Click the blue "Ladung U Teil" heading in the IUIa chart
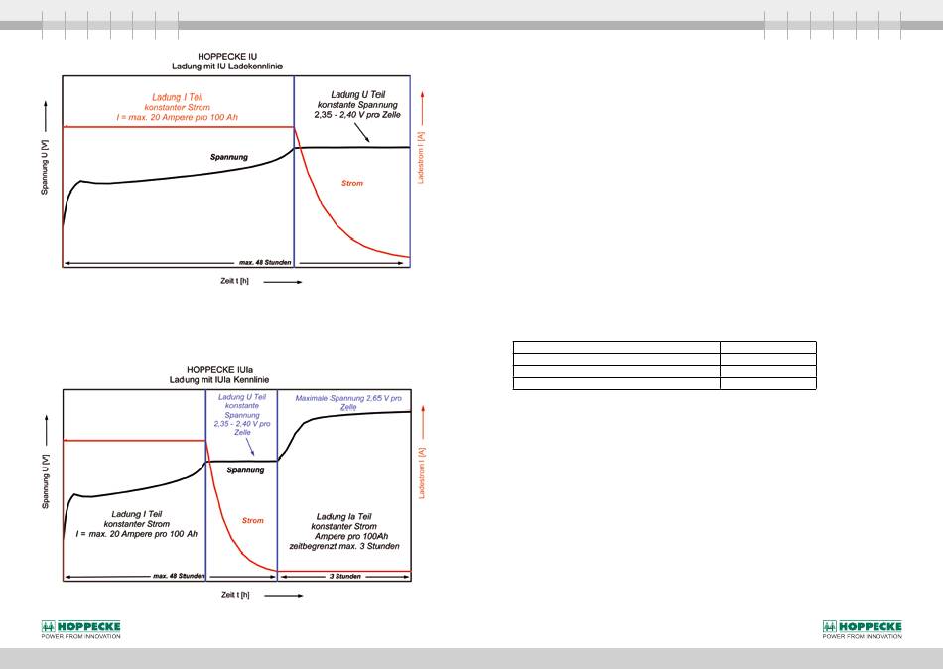The height and width of the screenshot is (669, 943). [242, 397]
